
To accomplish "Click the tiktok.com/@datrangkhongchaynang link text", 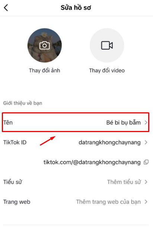I will point(92,162).
